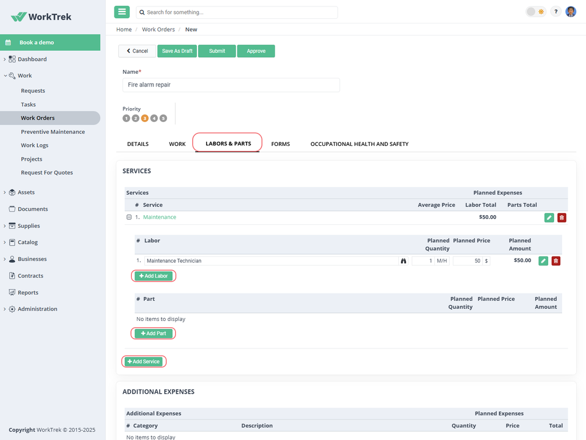The width and height of the screenshot is (586, 440).
Task: Click the search magnifier icon
Action: click(142, 13)
